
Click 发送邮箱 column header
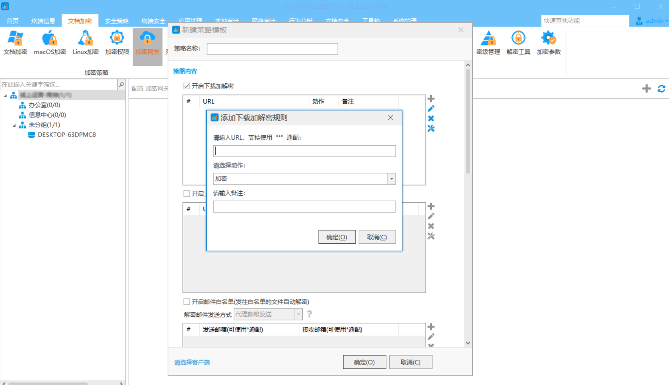249,329
